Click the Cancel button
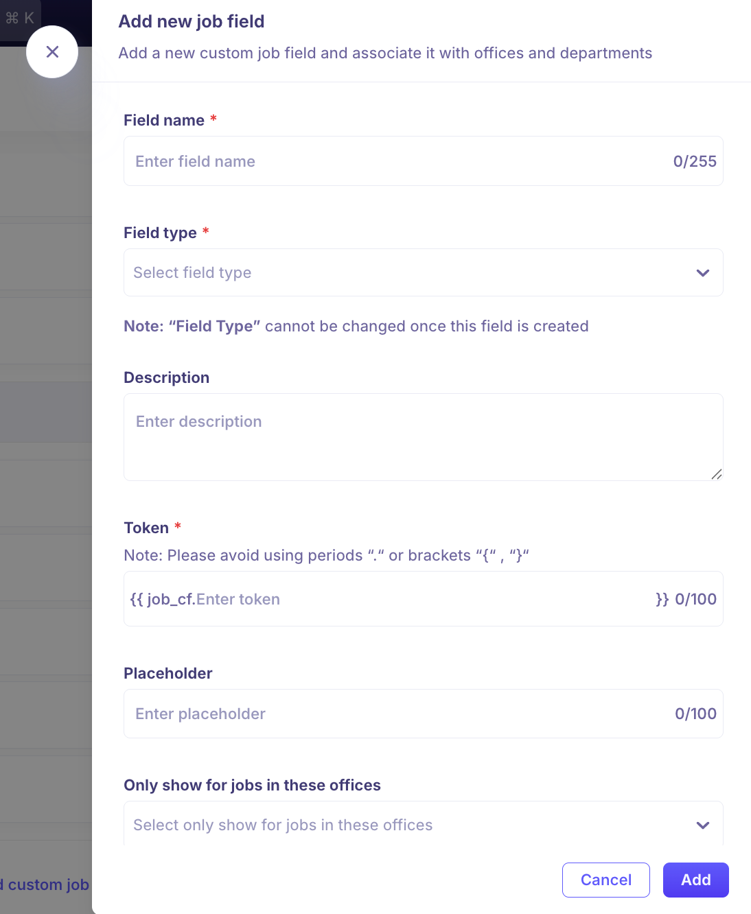The height and width of the screenshot is (914, 751). [x=606, y=880]
